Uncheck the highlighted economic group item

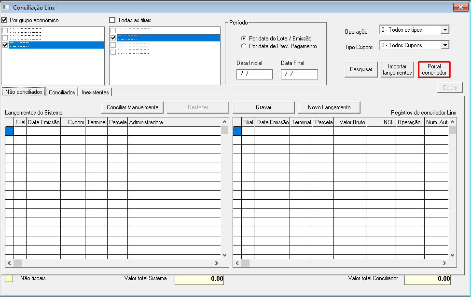click(5, 45)
